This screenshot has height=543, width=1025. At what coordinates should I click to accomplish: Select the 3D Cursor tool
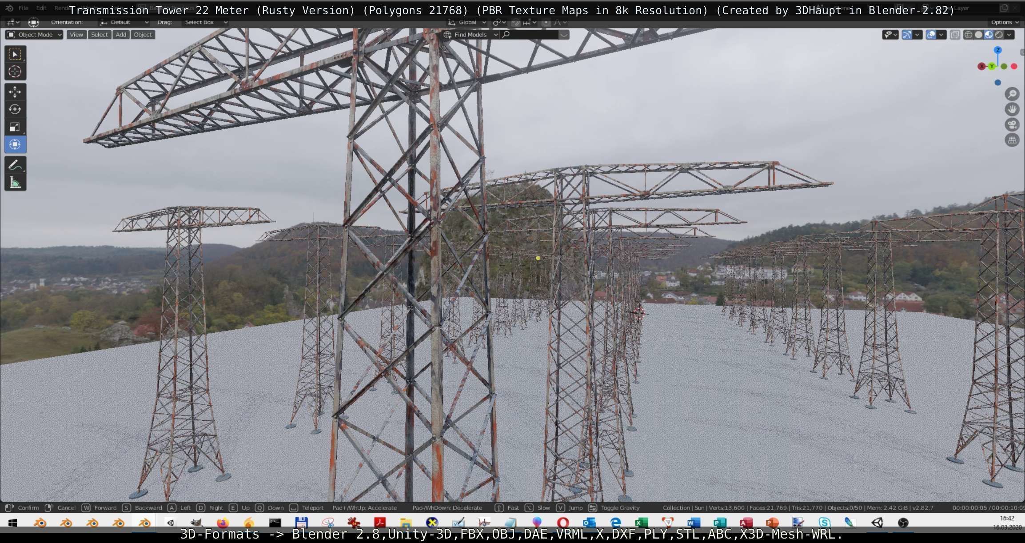(15, 72)
